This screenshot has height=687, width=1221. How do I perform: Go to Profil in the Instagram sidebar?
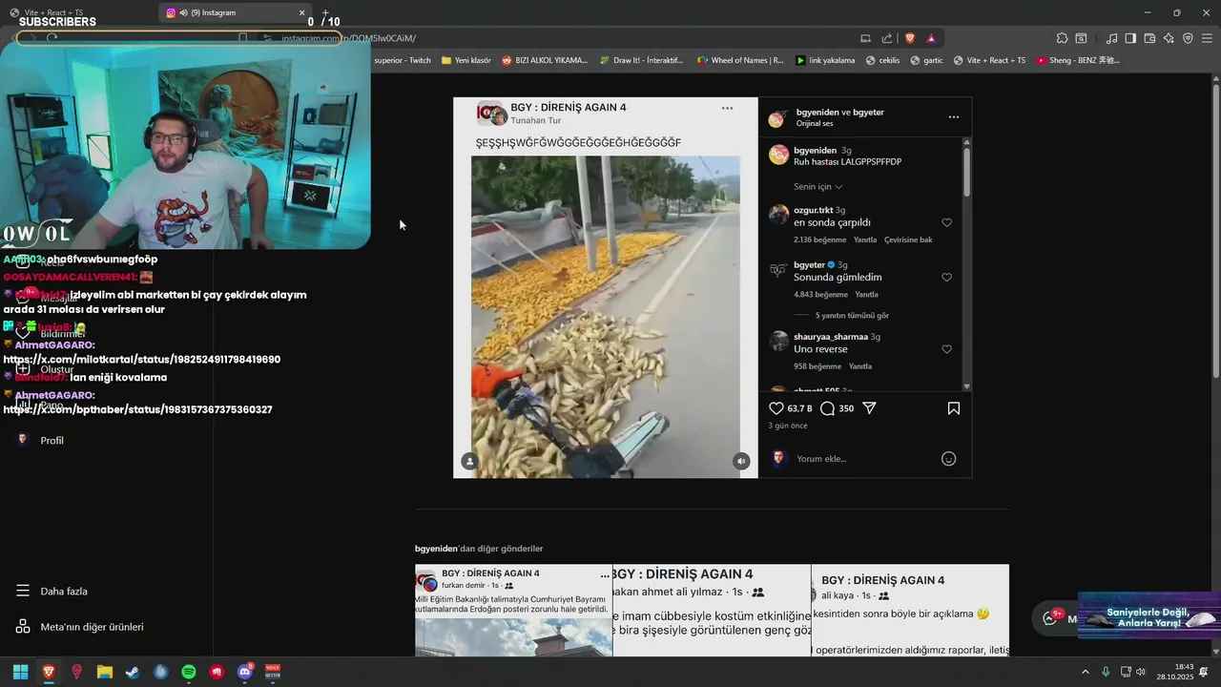tap(40, 441)
